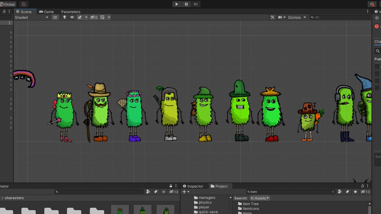Toggle grid snapping icon in top toolbar

(23, 4)
